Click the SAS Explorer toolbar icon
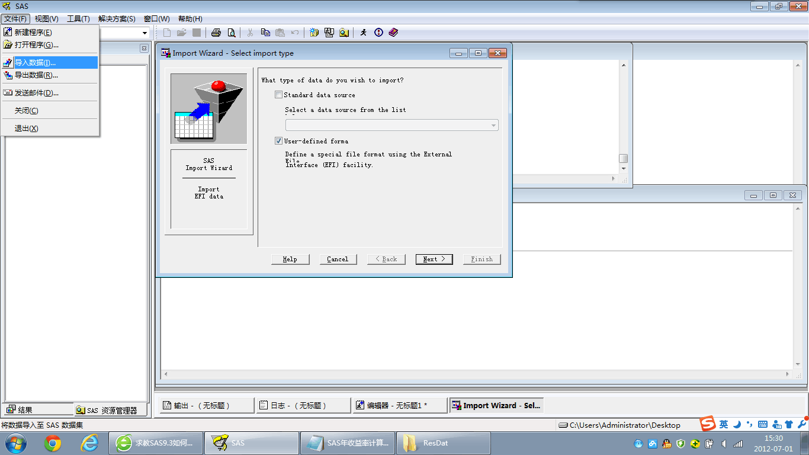 pyautogui.click(x=329, y=33)
